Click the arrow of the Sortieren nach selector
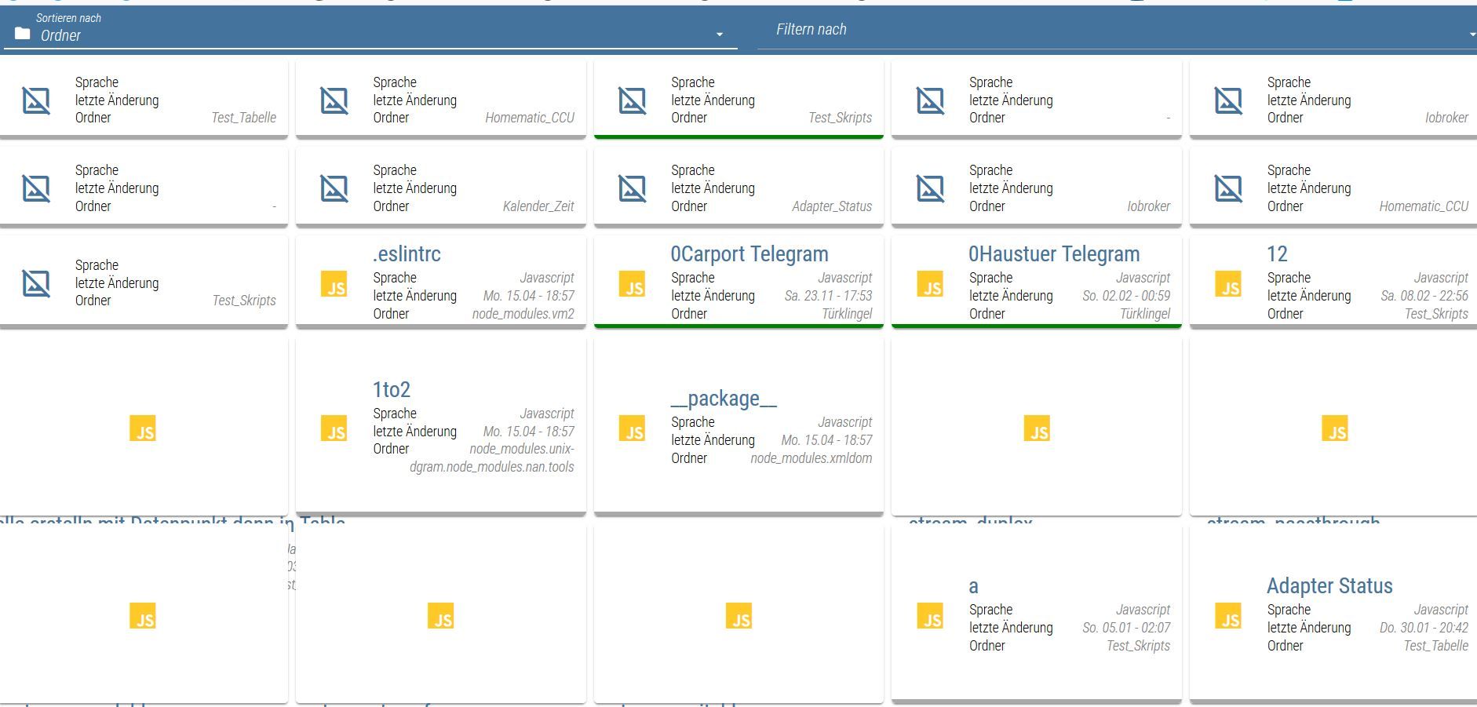Screen dimensions: 1477x707 pos(719,35)
